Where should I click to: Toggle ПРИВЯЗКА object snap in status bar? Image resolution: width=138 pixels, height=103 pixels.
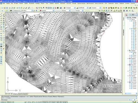[46, 102]
